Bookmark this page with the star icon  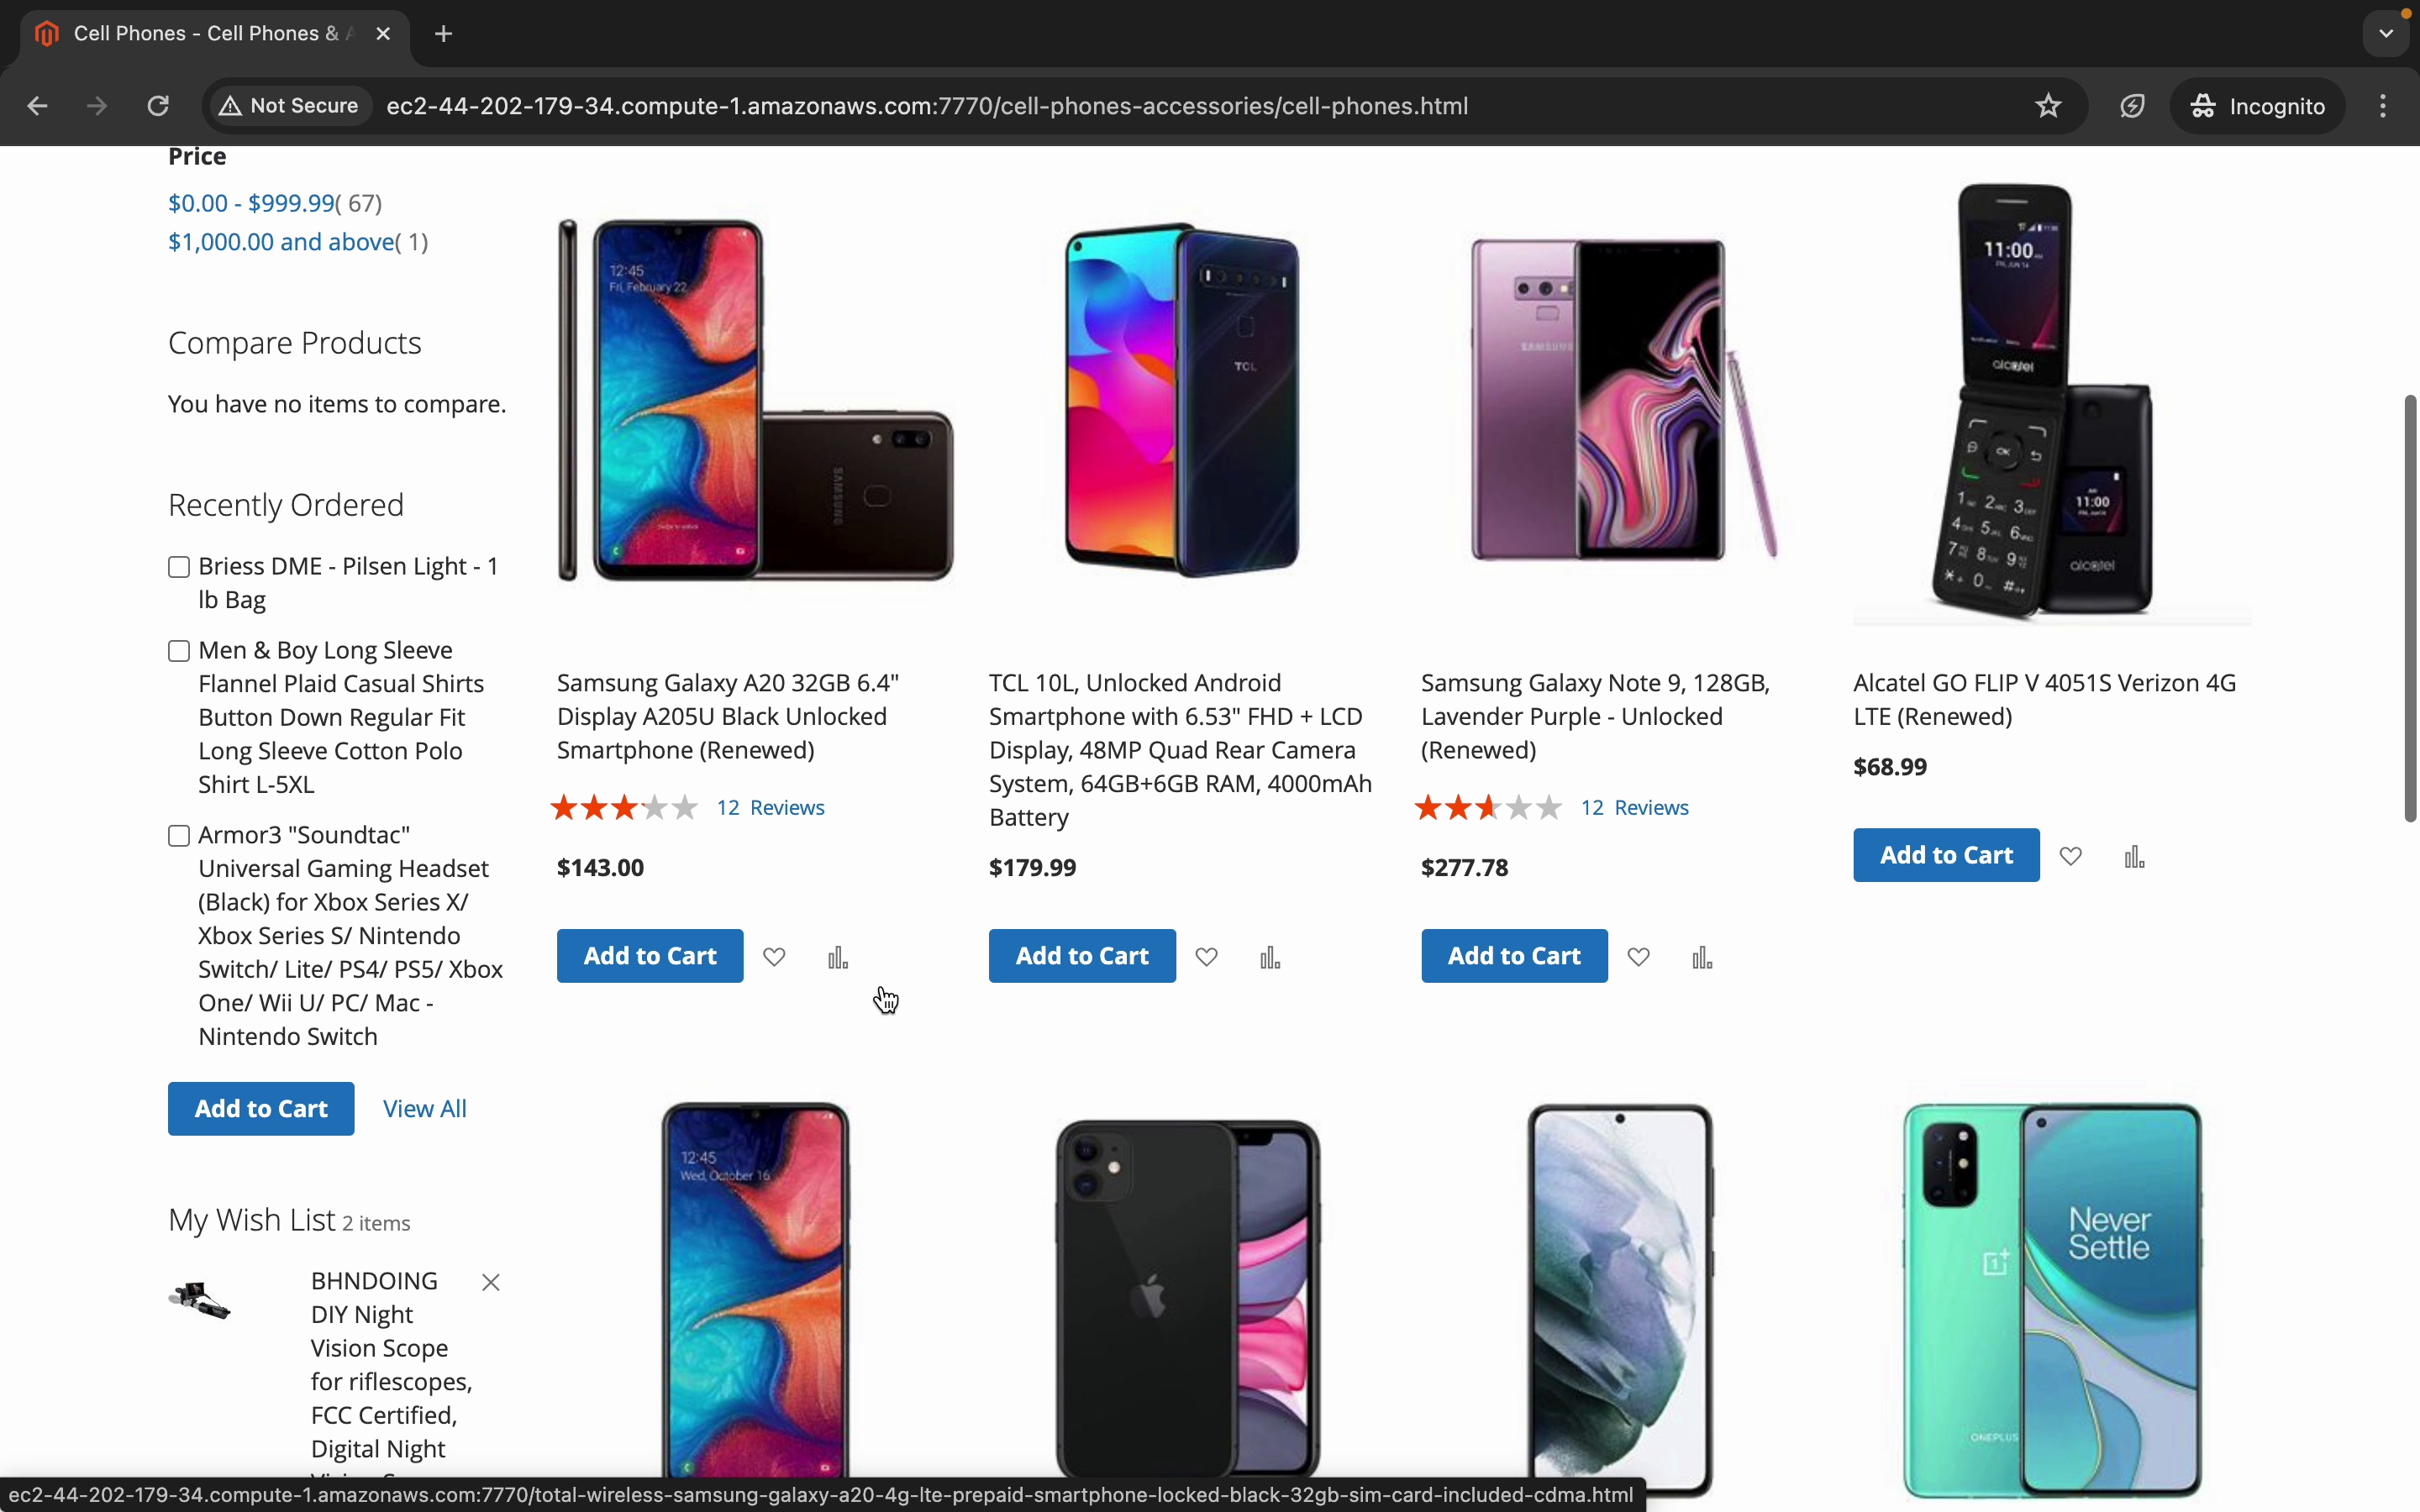click(x=2048, y=106)
